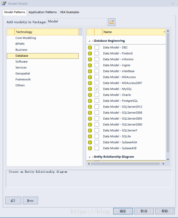Viewport: 178px width, 218px height.
Task: Click database icon beside Data Model - SQLServer2000
Action: tap(90, 124)
